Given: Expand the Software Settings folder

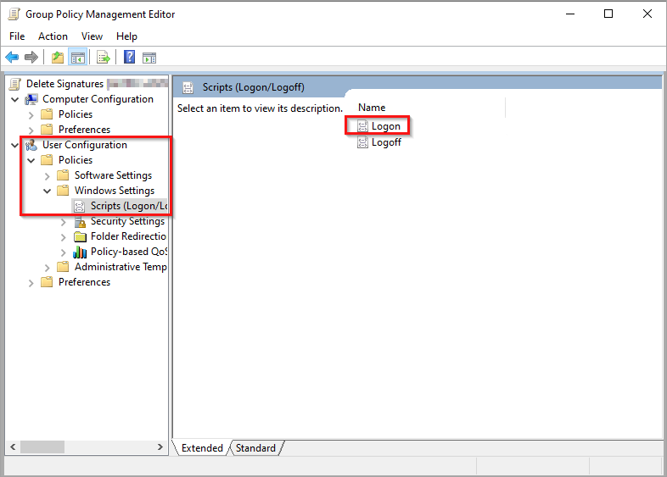Looking at the screenshot, I should coord(48,175).
